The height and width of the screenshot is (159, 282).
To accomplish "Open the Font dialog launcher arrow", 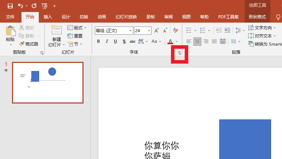I will 179,53.
